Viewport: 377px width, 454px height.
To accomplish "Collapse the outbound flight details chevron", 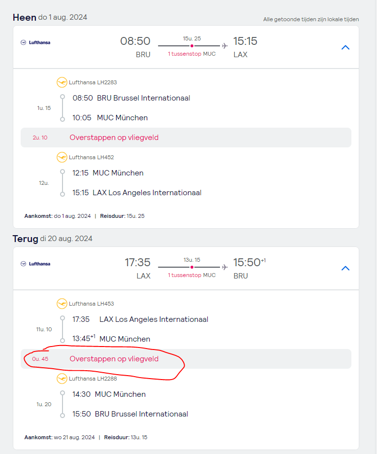I will pos(346,47).
